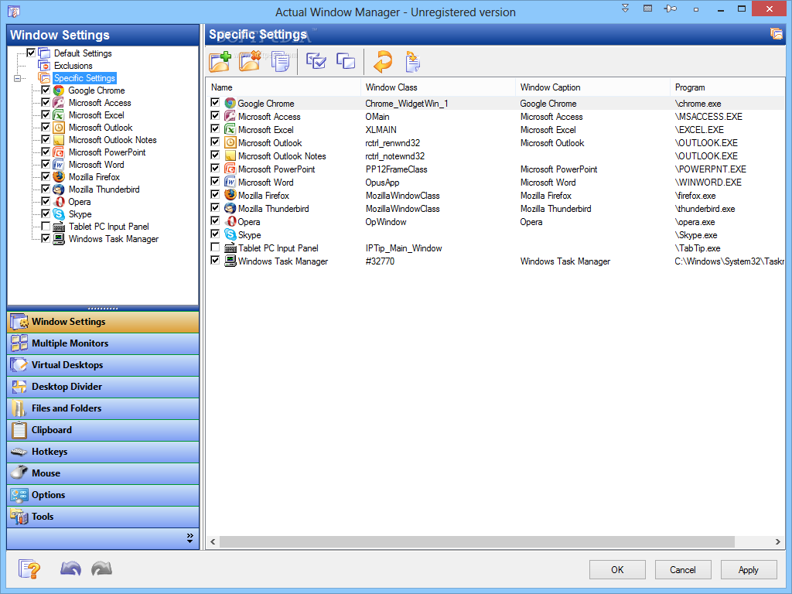Image resolution: width=792 pixels, height=594 pixels.
Task: Click the check all rules toolbar icon
Action: (316, 61)
